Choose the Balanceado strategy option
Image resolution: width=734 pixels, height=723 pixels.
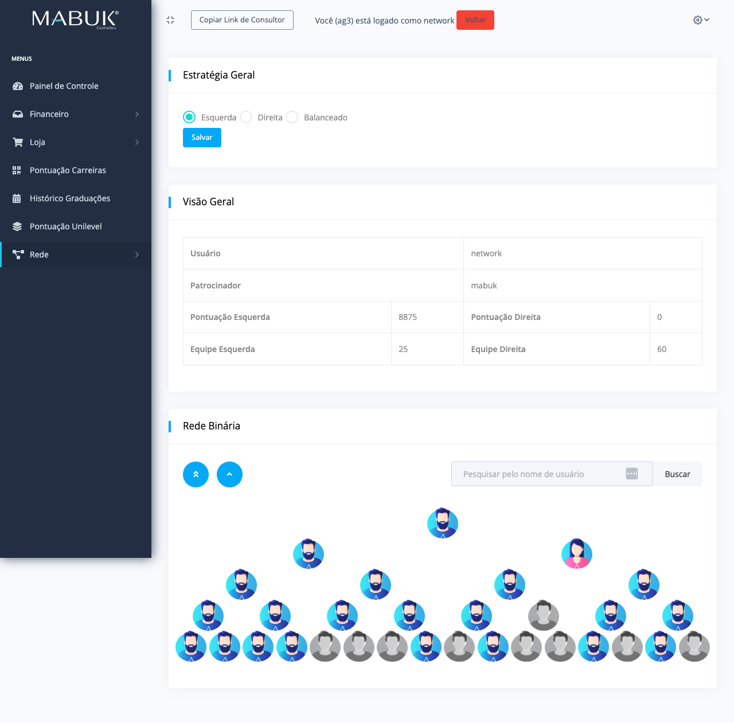click(292, 117)
